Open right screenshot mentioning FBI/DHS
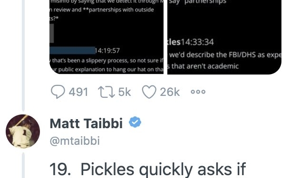The width and height of the screenshot is (290, 178). click(224, 37)
